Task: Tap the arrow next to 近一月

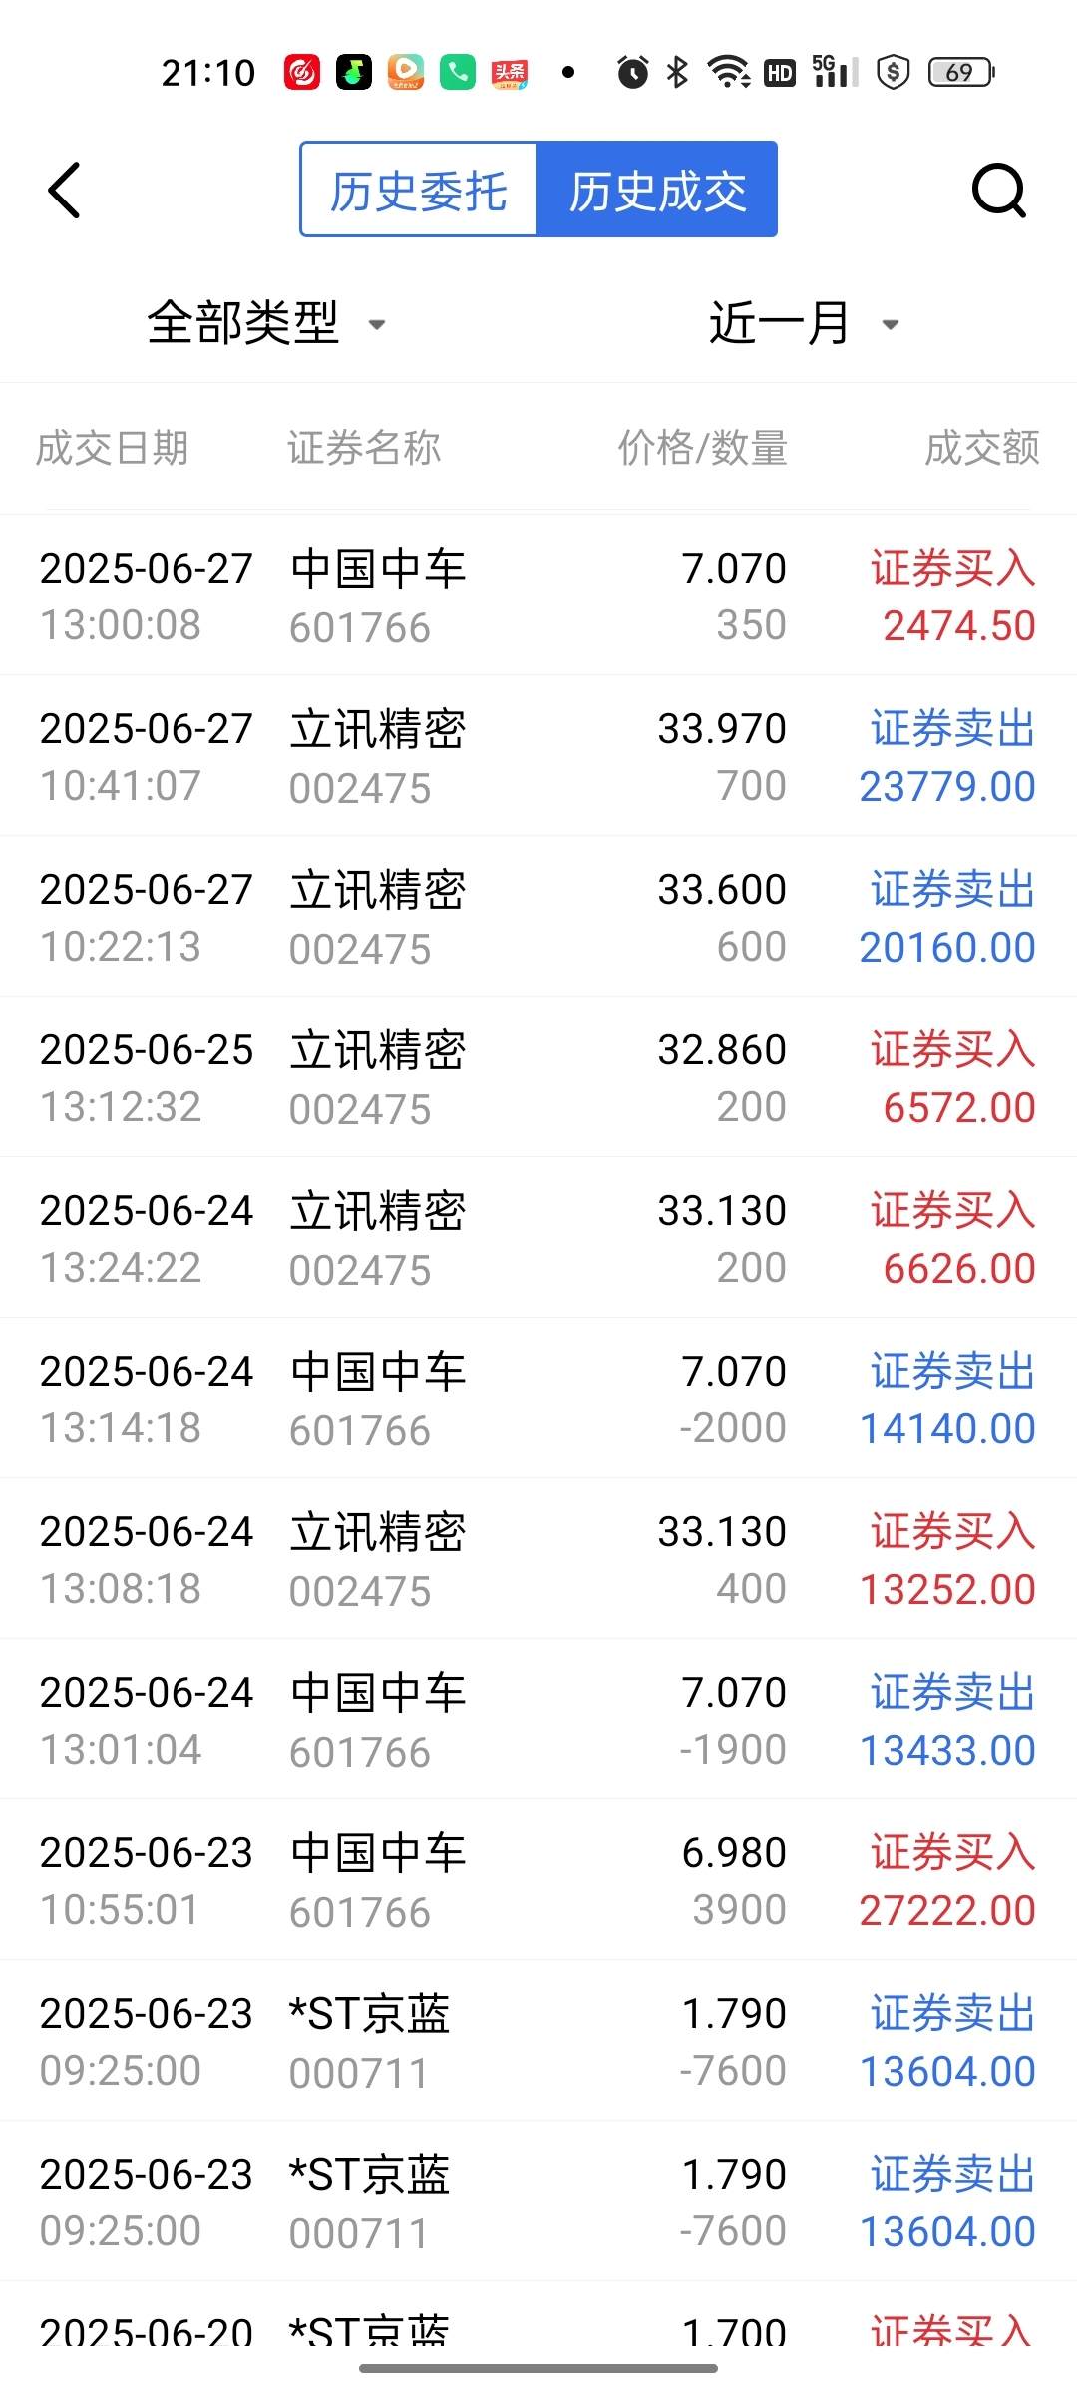Action: coord(891,324)
